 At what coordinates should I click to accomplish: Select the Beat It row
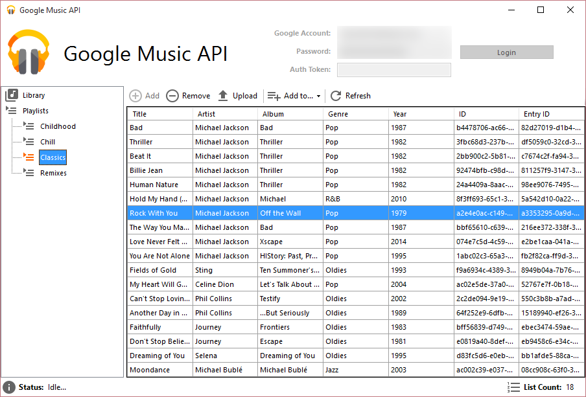pos(355,156)
